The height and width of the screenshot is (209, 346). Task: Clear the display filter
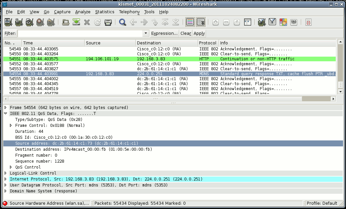(x=185, y=33)
